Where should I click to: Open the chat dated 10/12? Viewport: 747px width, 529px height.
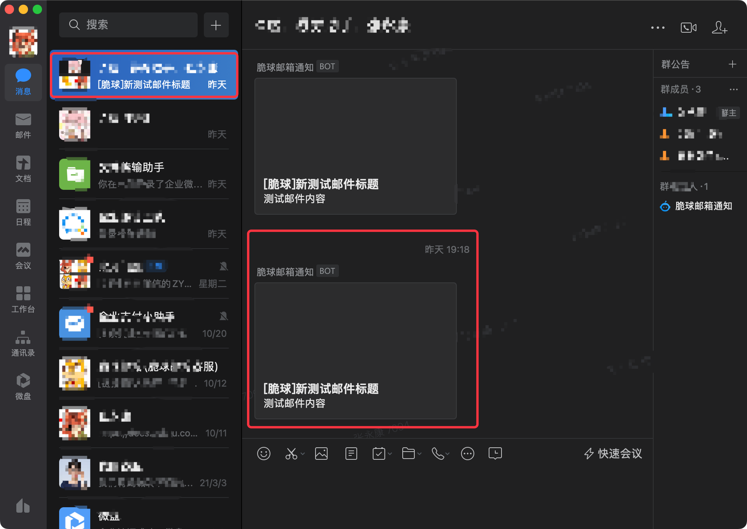point(144,373)
